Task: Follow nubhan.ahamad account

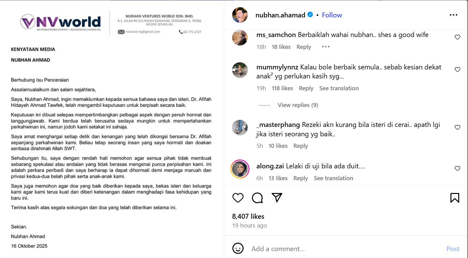Action: (x=332, y=15)
